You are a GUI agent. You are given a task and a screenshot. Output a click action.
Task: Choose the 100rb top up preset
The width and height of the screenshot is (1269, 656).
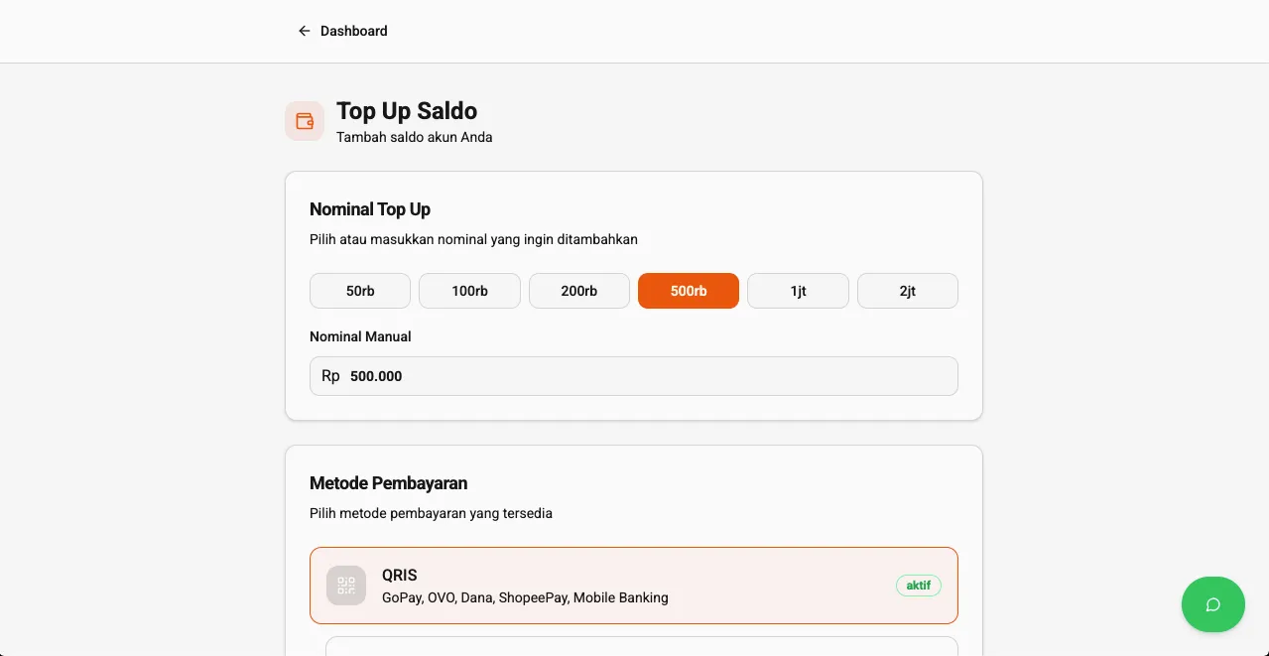point(469,291)
